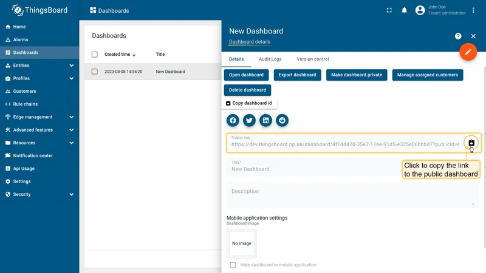This screenshot has height=273, width=486.
Task: Open help for dashboard details
Action: [x=458, y=36]
